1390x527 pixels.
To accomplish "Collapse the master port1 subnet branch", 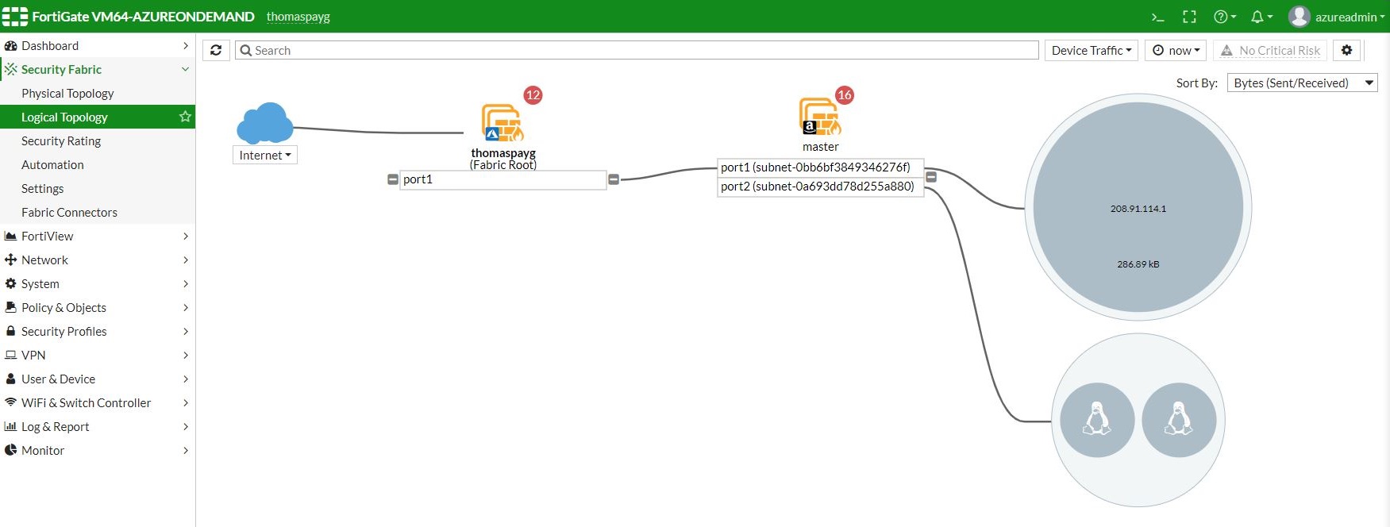I will (931, 176).
